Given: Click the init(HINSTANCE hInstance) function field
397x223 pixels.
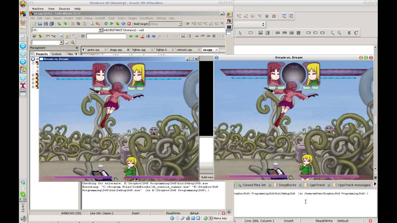Looking at the screenshot, I should pyautogui.click(x=164, y=30).
